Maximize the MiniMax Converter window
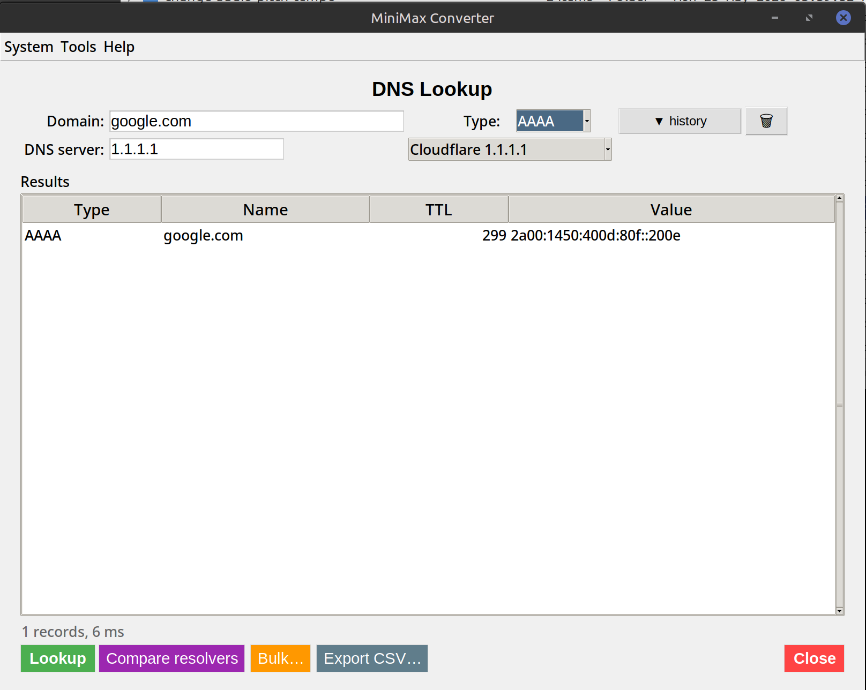Screen dimensions: 866x690 [x=809, y=18]
